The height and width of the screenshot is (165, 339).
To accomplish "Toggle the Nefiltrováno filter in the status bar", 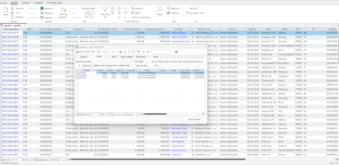I will point(40,160).
